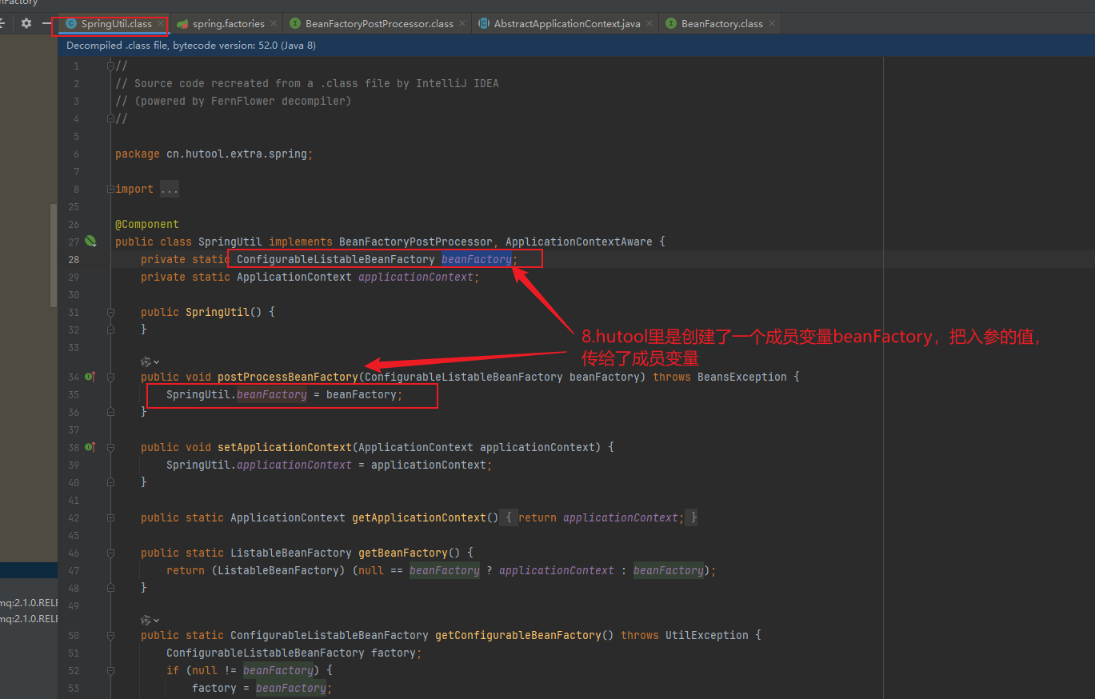Image resolution: width=1095 pixels, height=699 pixels.
Task: Open the BeanFactoryPostProcessor.class tab
Action: 379,24
